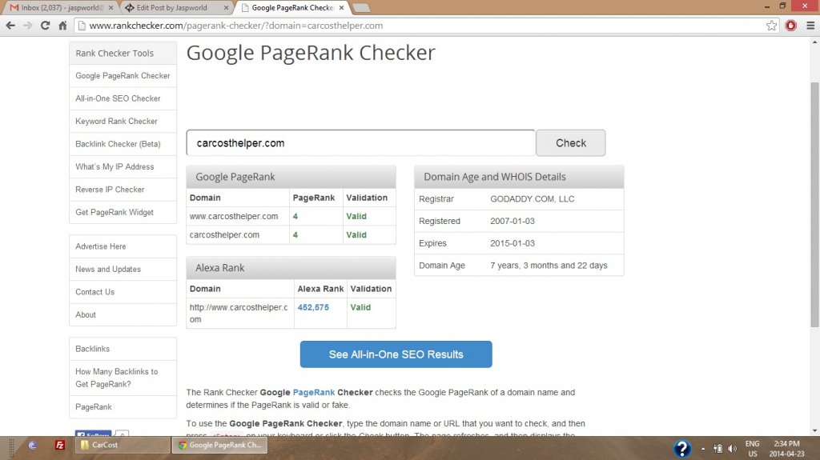The height and width of the screenshot is (460, 820).
Task: Click the address bar URL
Action: click(236, 26)
